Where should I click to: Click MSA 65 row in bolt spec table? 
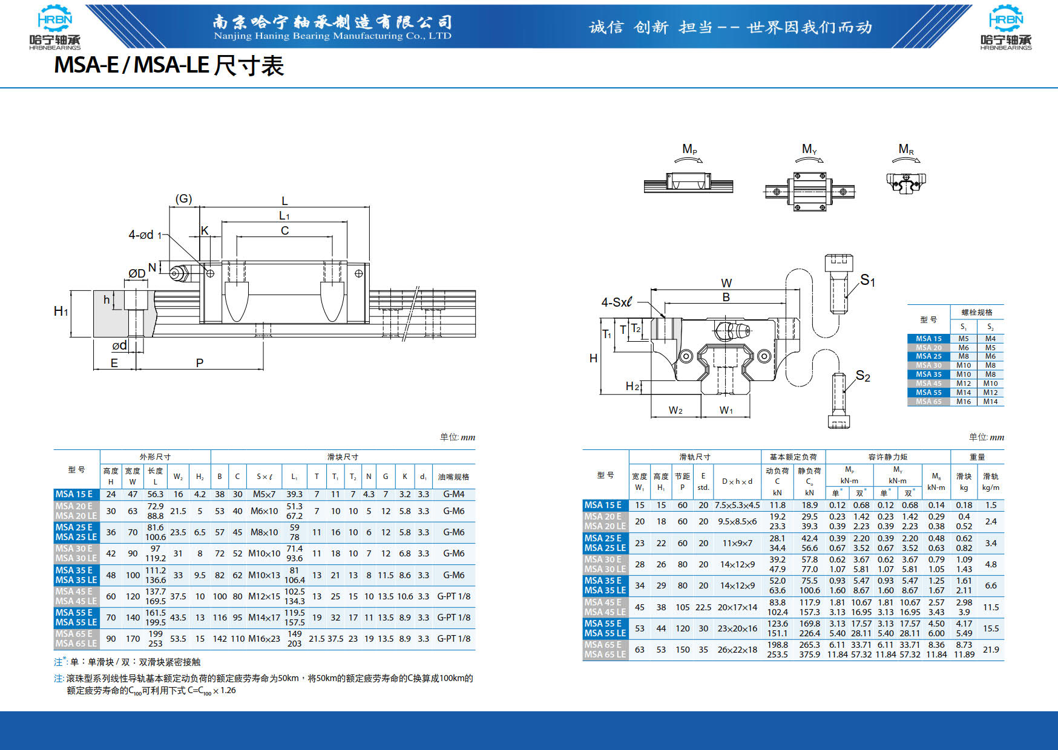click(x=956, y=402)
